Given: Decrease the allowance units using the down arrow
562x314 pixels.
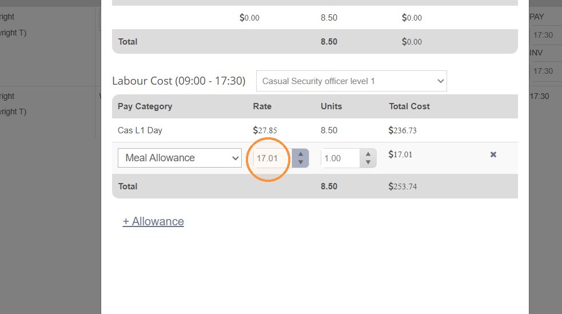Looking at the screenshot, I should click(368, 162).
